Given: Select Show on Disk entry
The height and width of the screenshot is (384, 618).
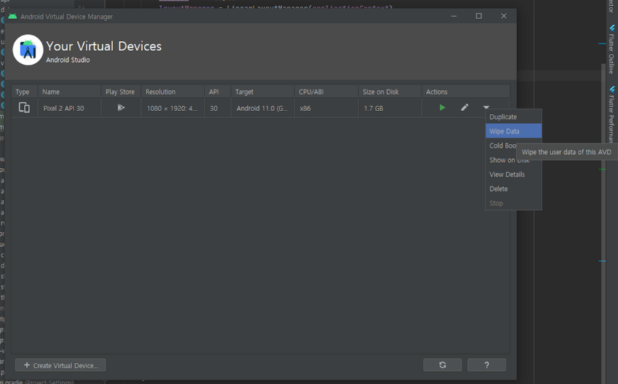Looking at the screenshot, I should [514, 160].
